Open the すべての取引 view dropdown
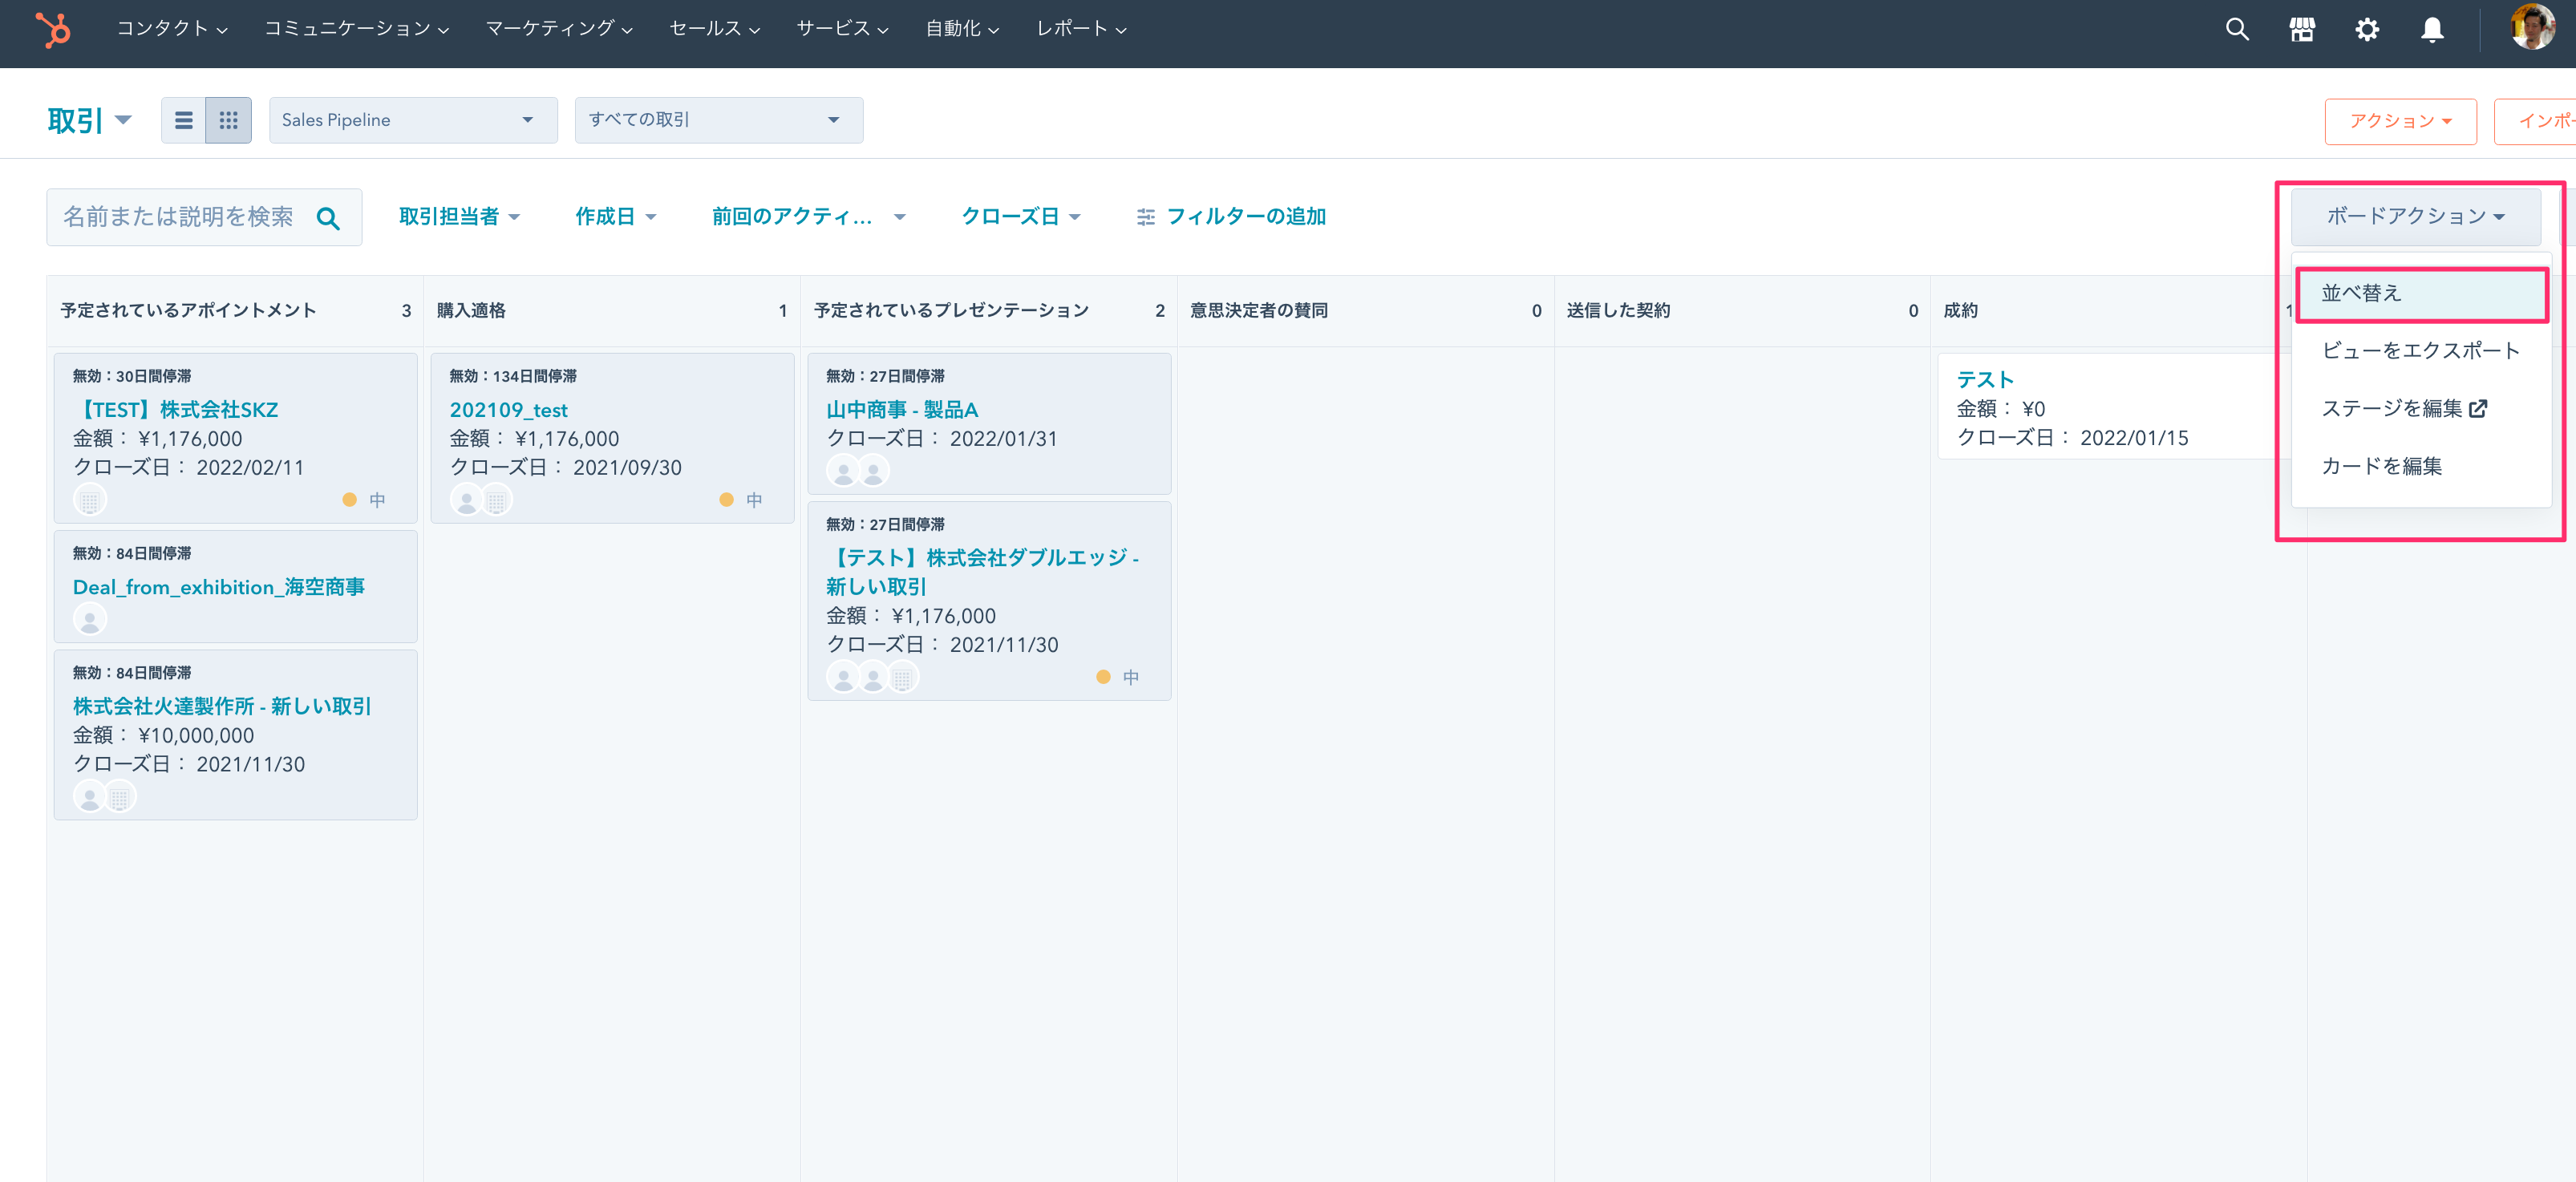The height and width of the screenshot is (1182, 2576). 719,120
